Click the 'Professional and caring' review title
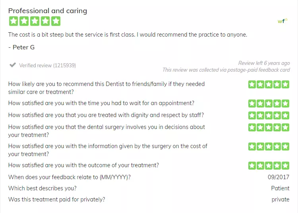 48,11
